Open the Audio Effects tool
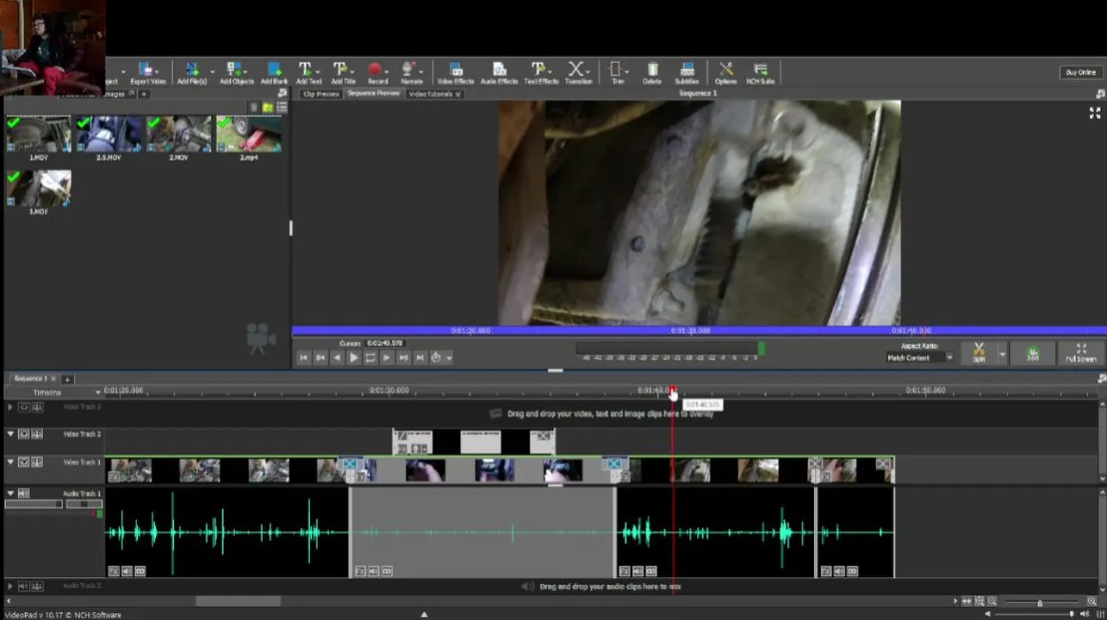The width and height of the screenshot is (1107, 620). pyautogui.click(x=499, y=73)
